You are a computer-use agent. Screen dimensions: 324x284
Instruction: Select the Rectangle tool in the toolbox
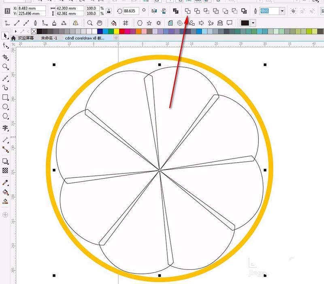tap(5, 97)
